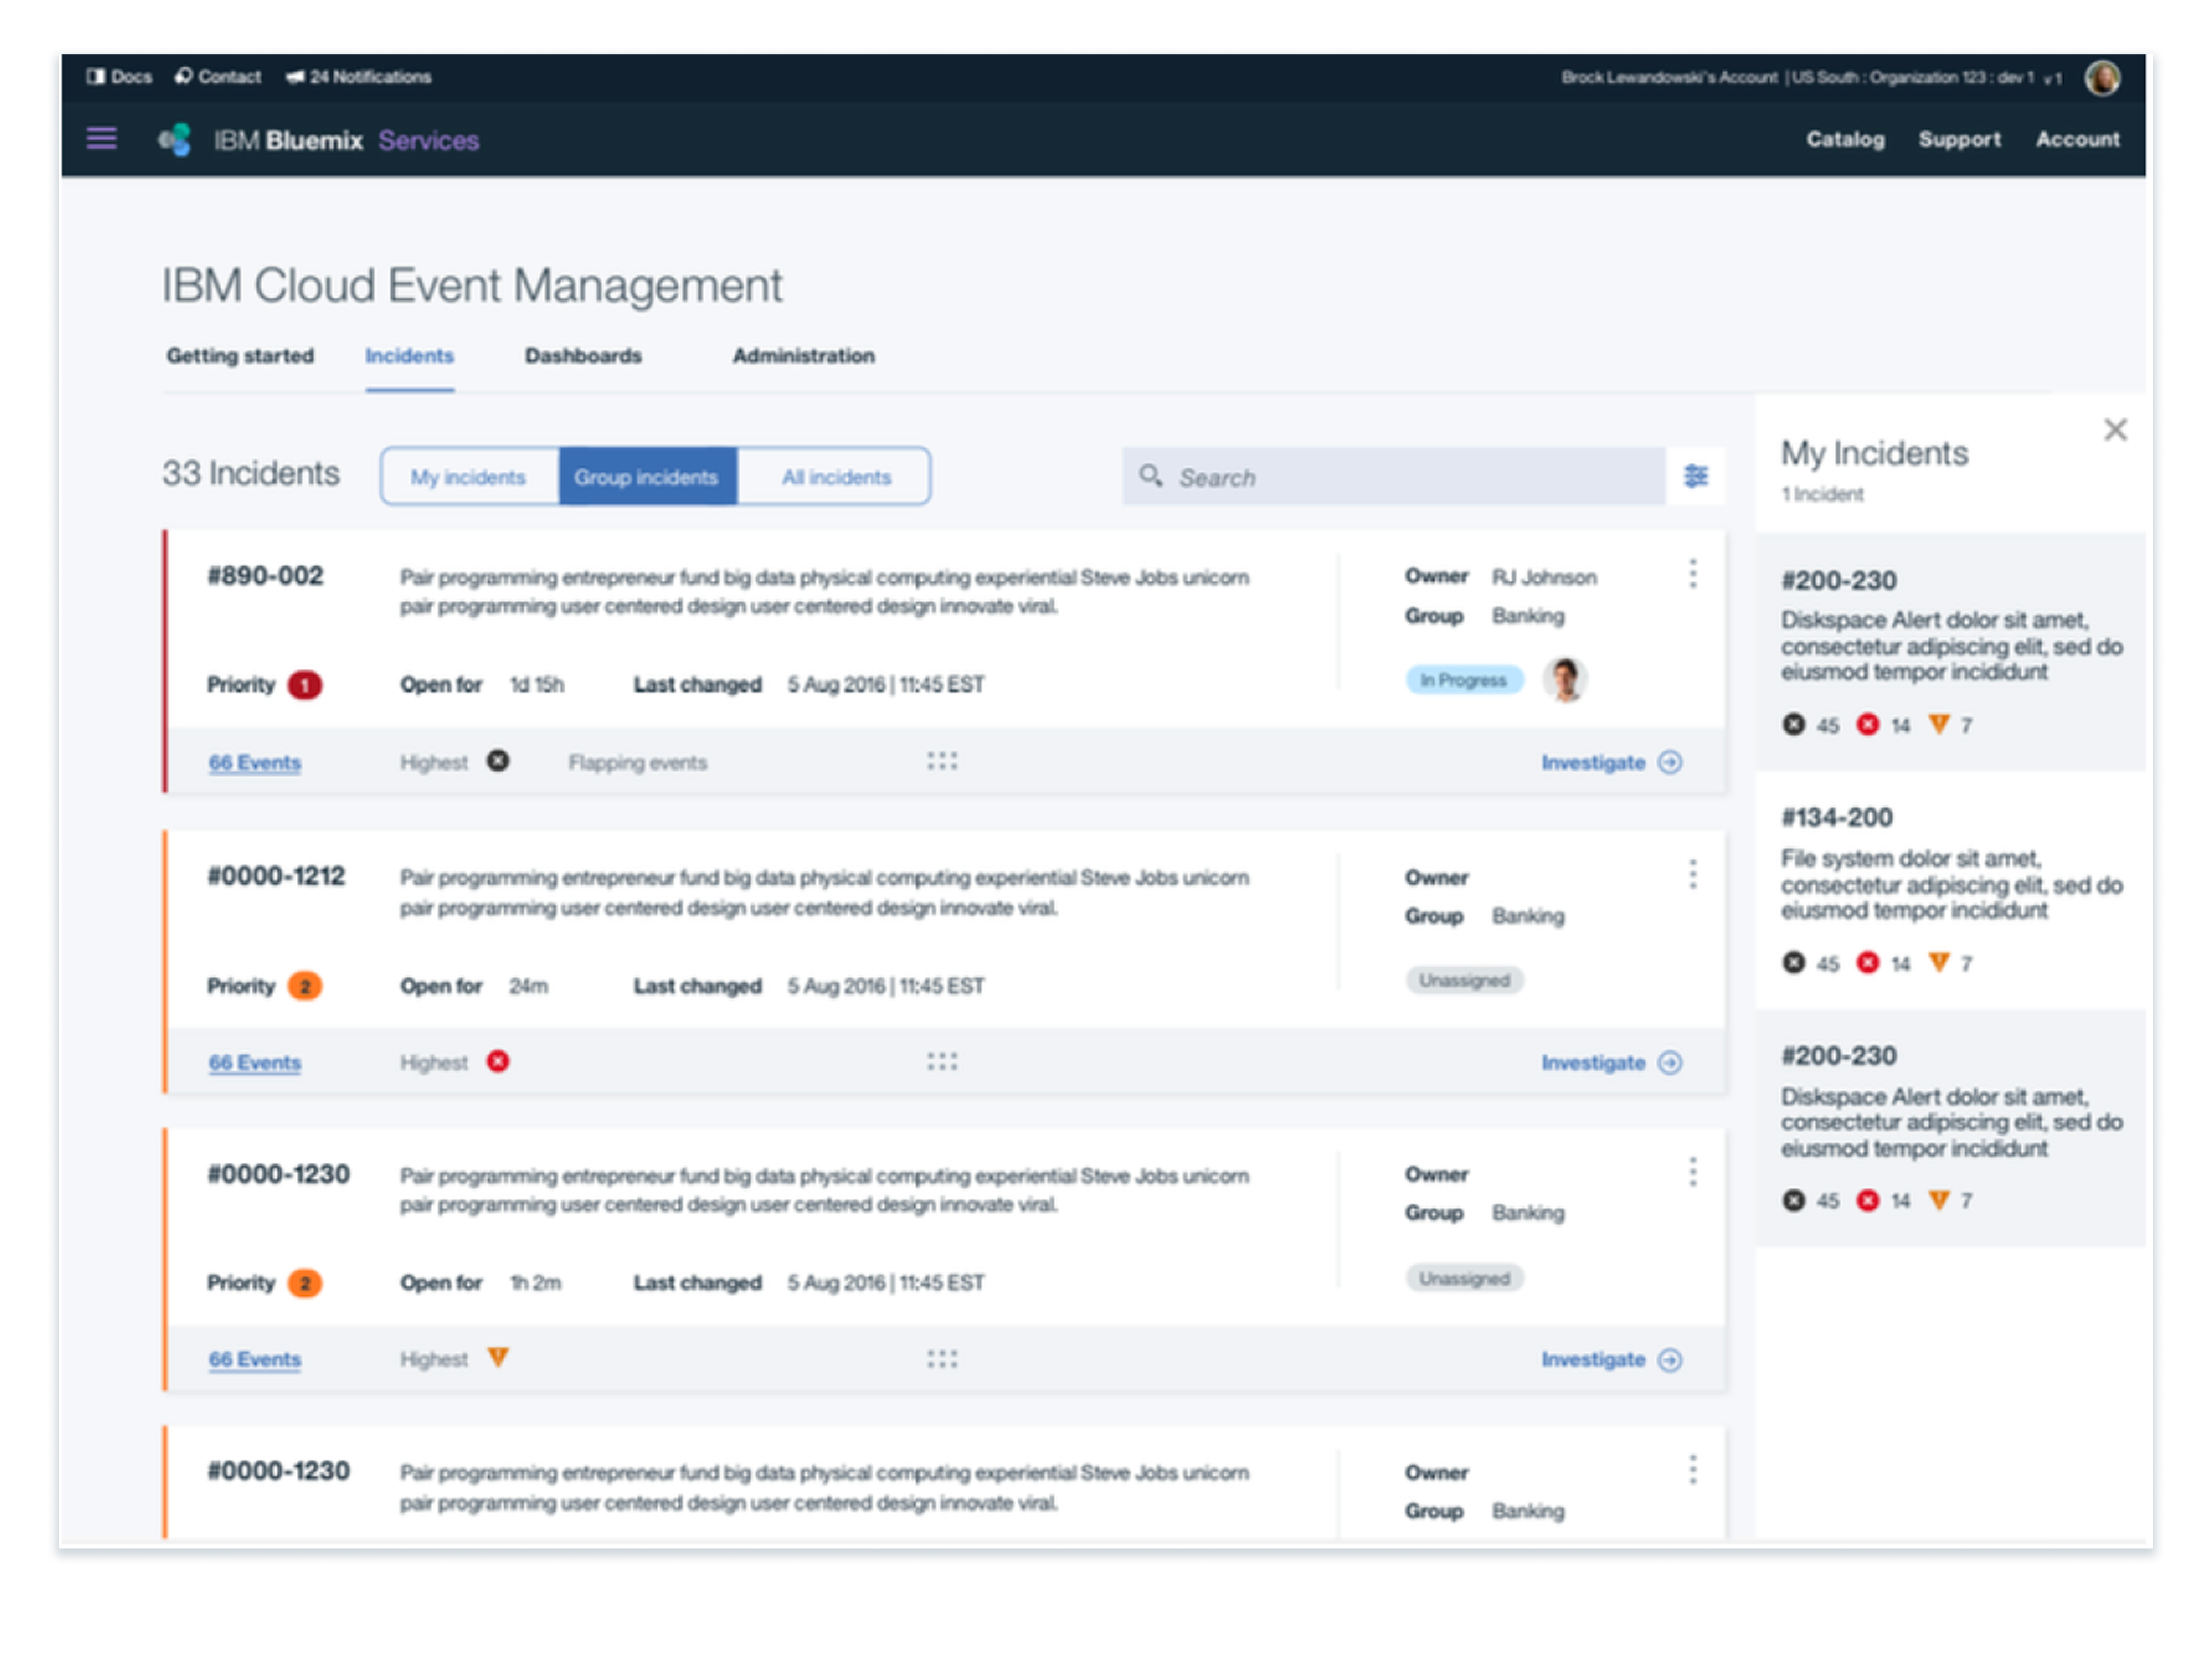
Task: Click the "1 Incident" subtitle under My Incidents
Action: click(1822, 494)
